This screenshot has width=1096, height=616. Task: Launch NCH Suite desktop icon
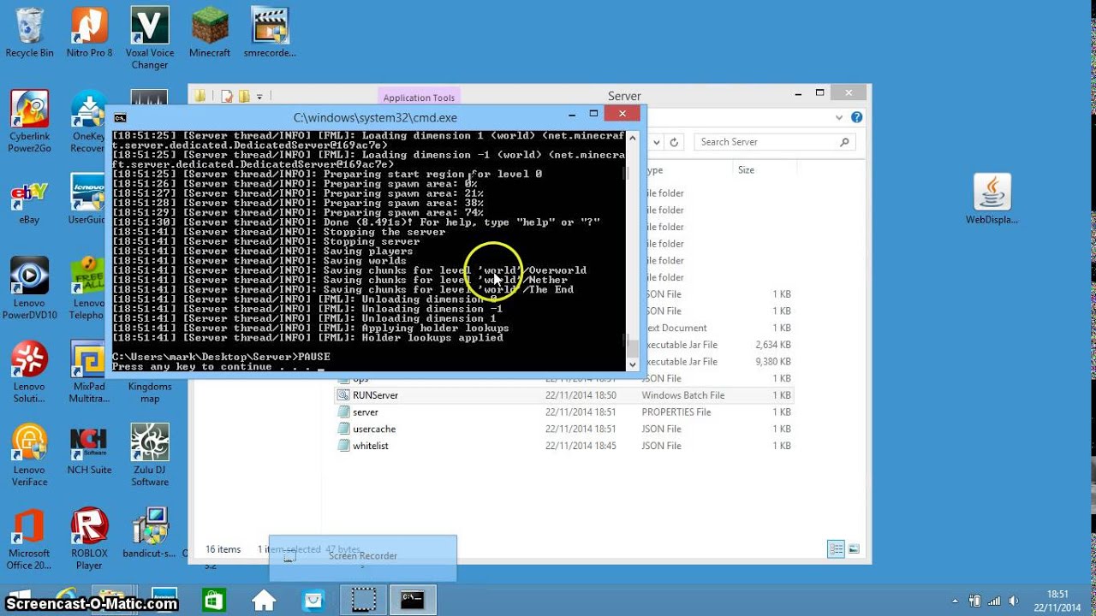89,449
